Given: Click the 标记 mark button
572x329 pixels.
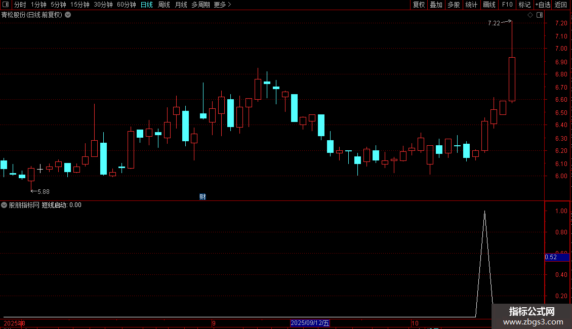Looking at the screenshot, I should [x=524, y=5].
